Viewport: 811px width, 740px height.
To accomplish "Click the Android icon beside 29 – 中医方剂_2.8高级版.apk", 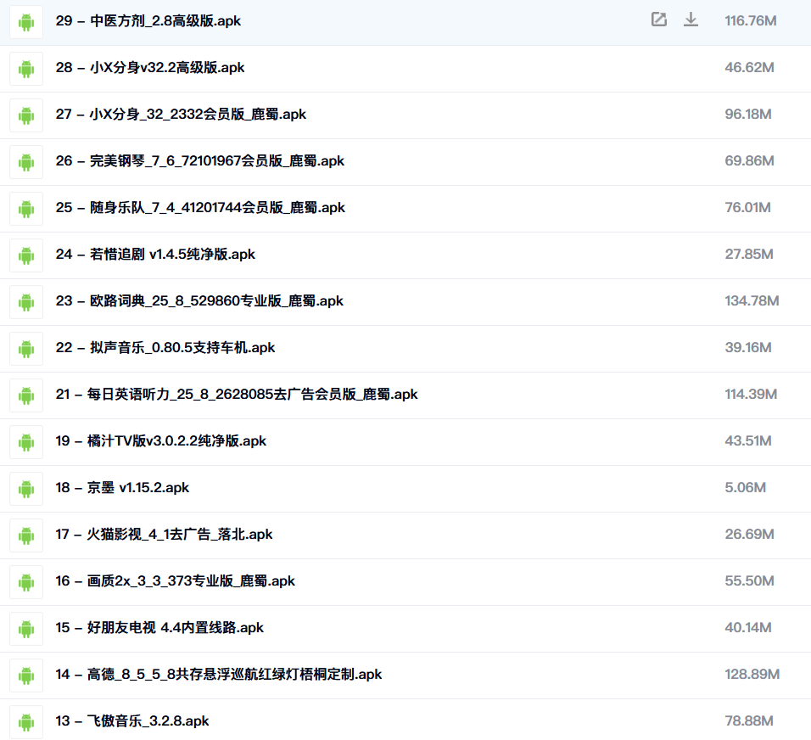I will point(25,22).
